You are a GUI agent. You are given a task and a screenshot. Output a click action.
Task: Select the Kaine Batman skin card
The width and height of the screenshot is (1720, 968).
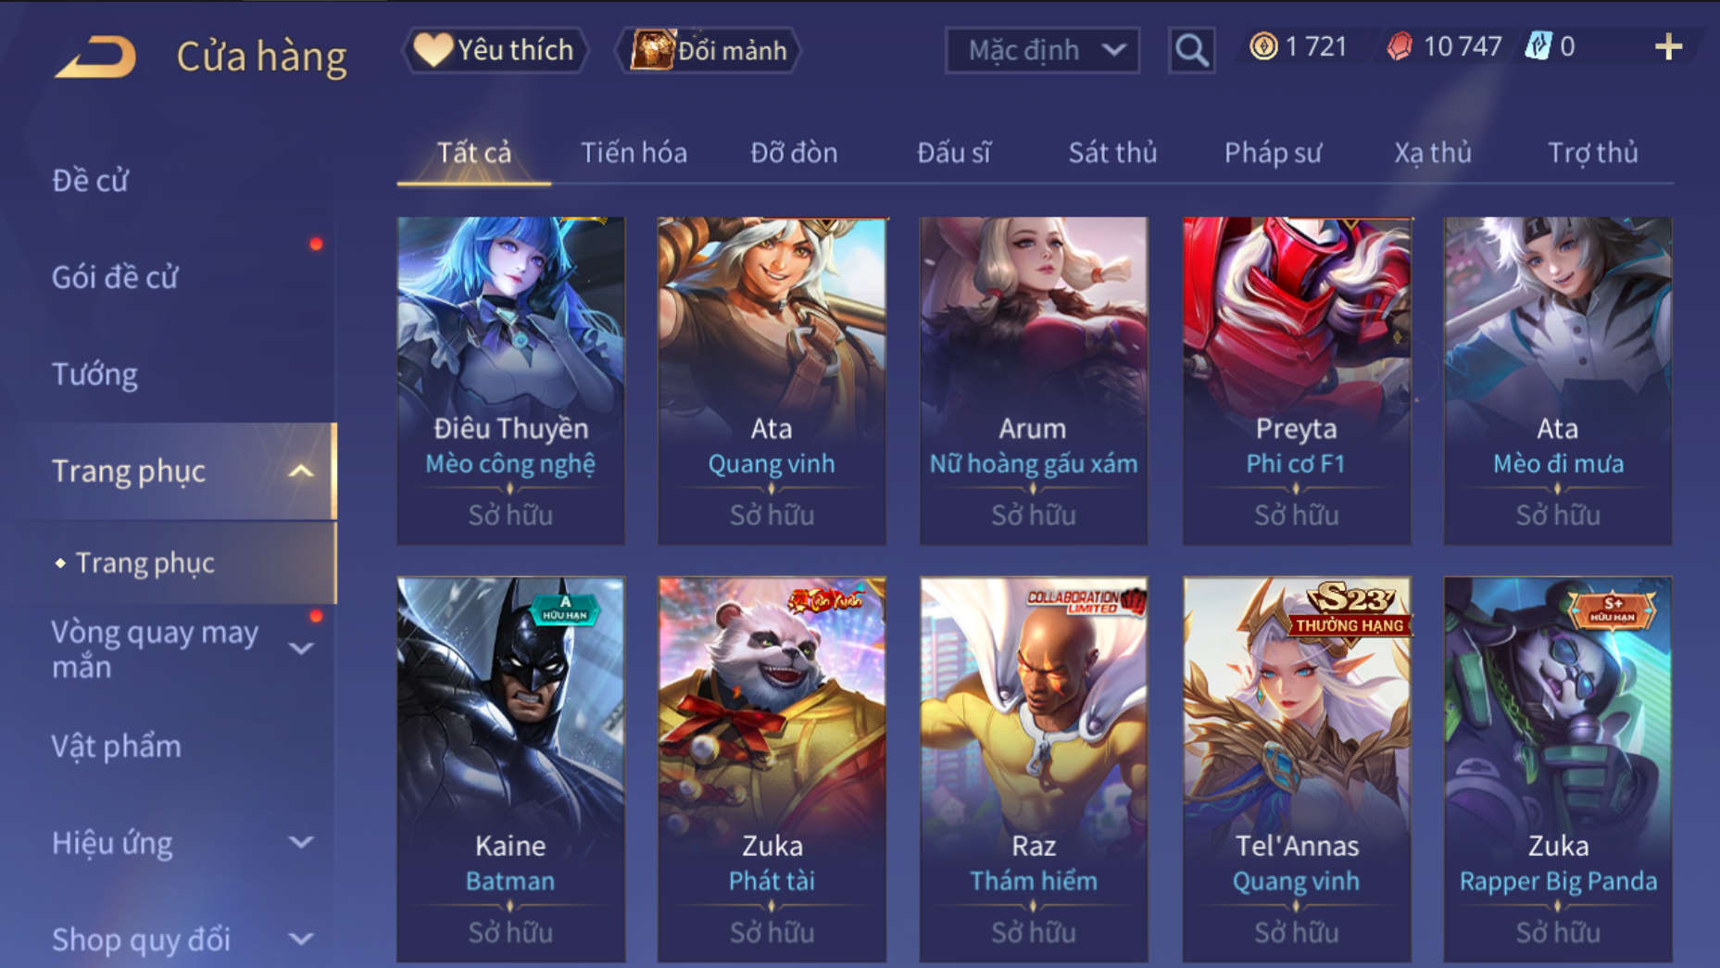point(510,769)
